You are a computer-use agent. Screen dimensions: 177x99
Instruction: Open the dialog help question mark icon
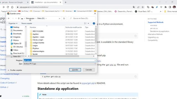(94, 23)
